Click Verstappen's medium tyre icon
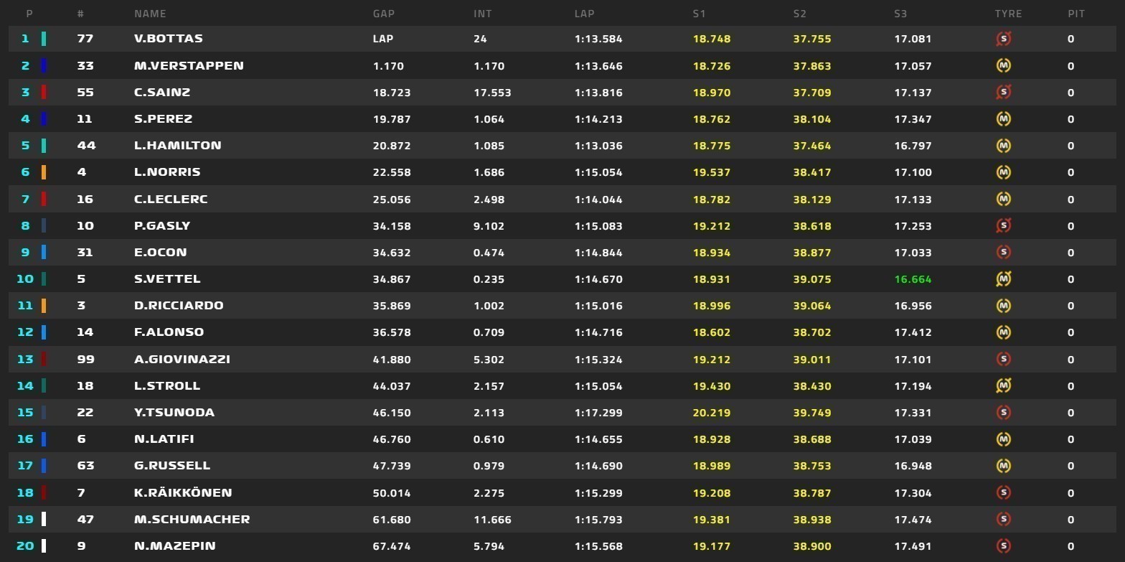1125x562 pixels. click(1004, 65)
